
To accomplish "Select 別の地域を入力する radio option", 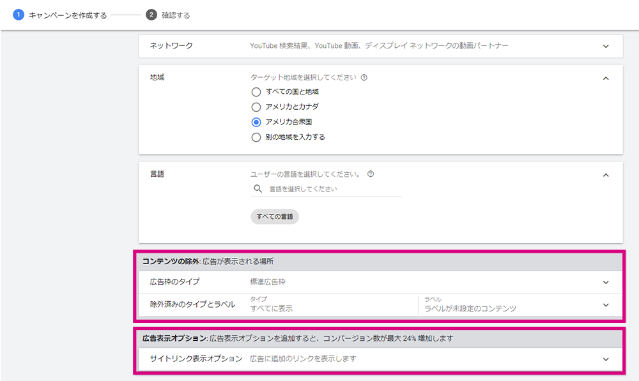I will [x=256, y=137].
